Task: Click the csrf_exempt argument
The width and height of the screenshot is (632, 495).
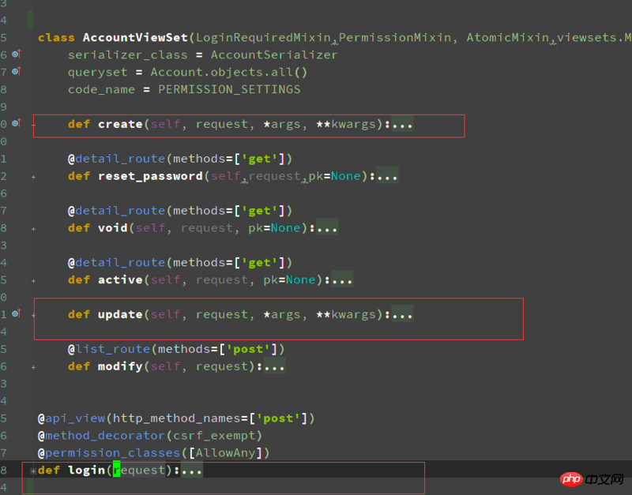Action: [214, 436]
